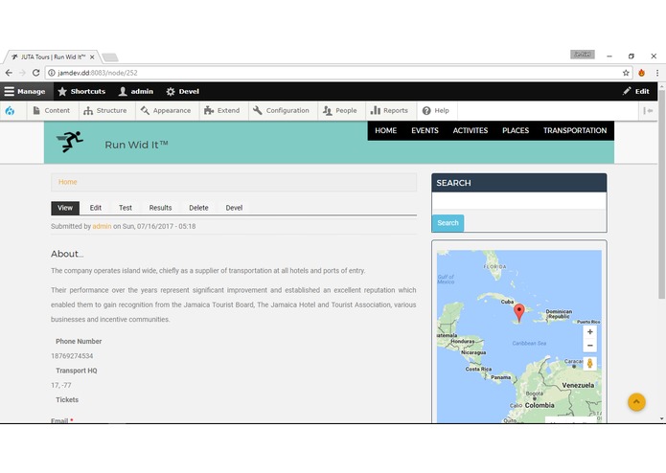Screen dimensions: 666x473
Task: Select the Edit node tab
Action: coord(96,208)
